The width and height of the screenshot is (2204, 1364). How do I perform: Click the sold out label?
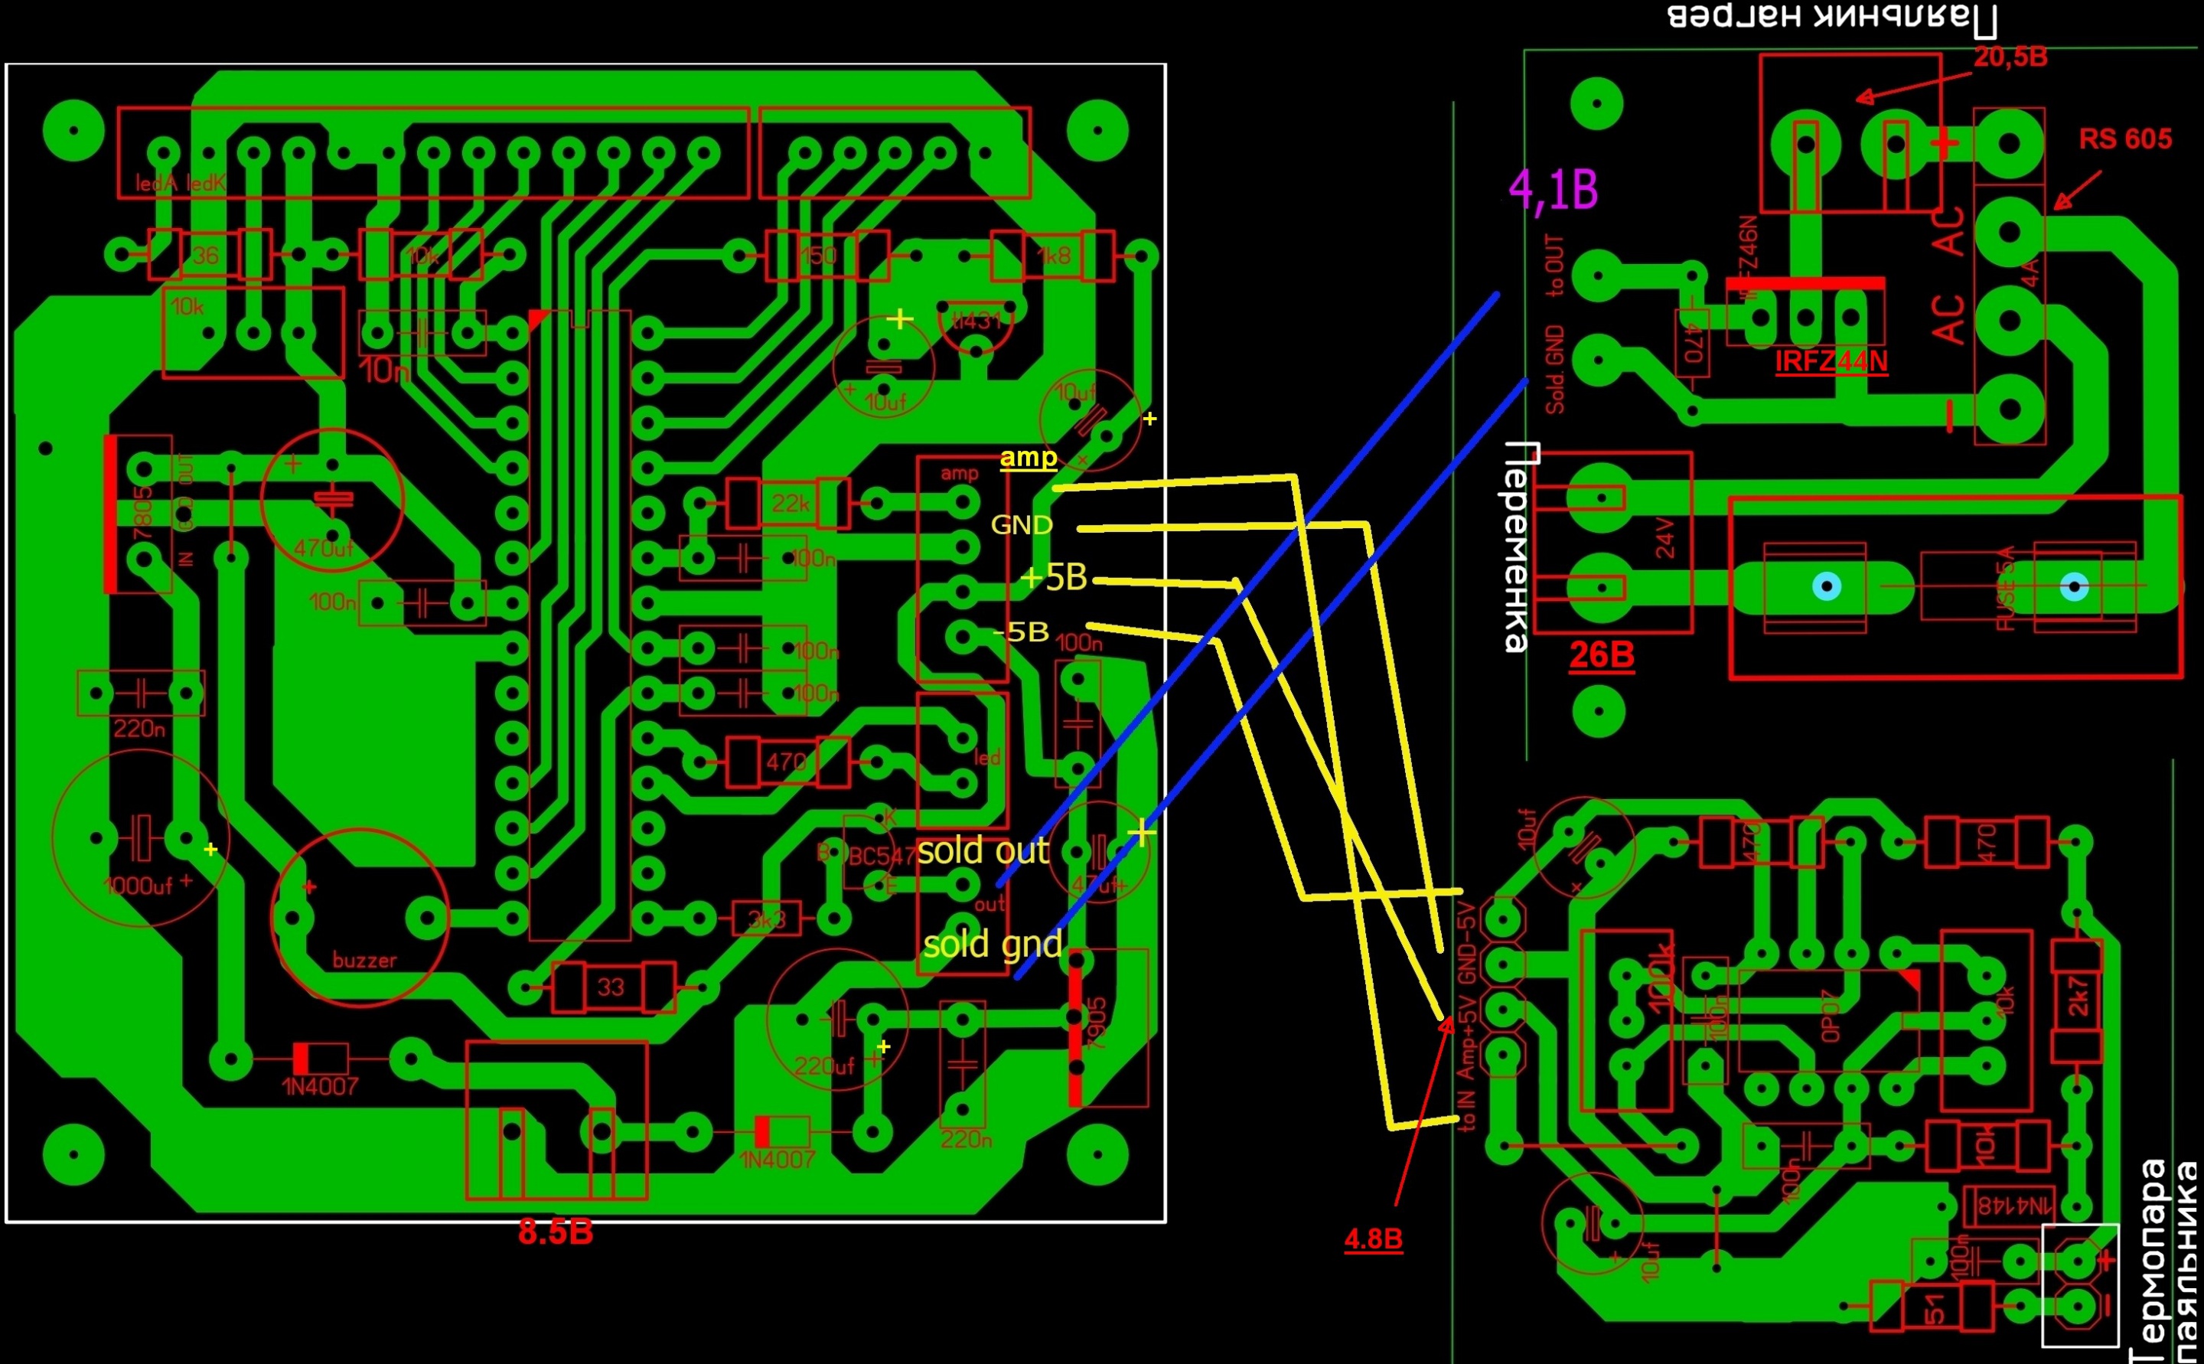click(983, 850)
